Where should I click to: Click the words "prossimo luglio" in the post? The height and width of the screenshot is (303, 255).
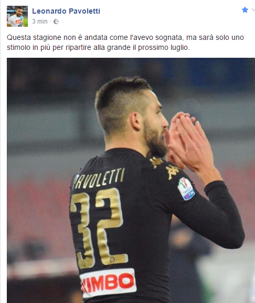coord(164,48)
